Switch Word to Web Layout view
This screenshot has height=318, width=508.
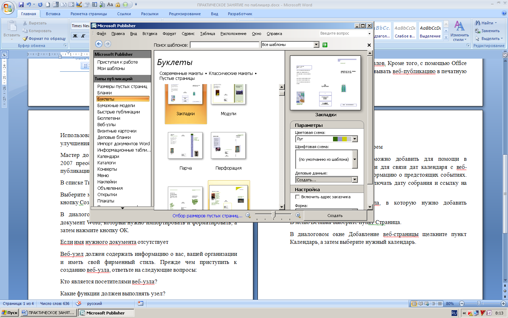[x=427, y=304]
